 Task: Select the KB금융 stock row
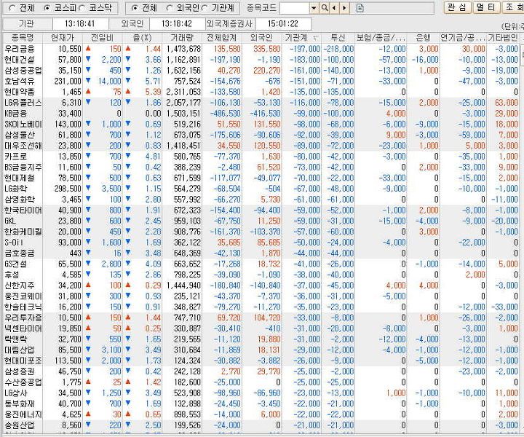tap(261, 114)
